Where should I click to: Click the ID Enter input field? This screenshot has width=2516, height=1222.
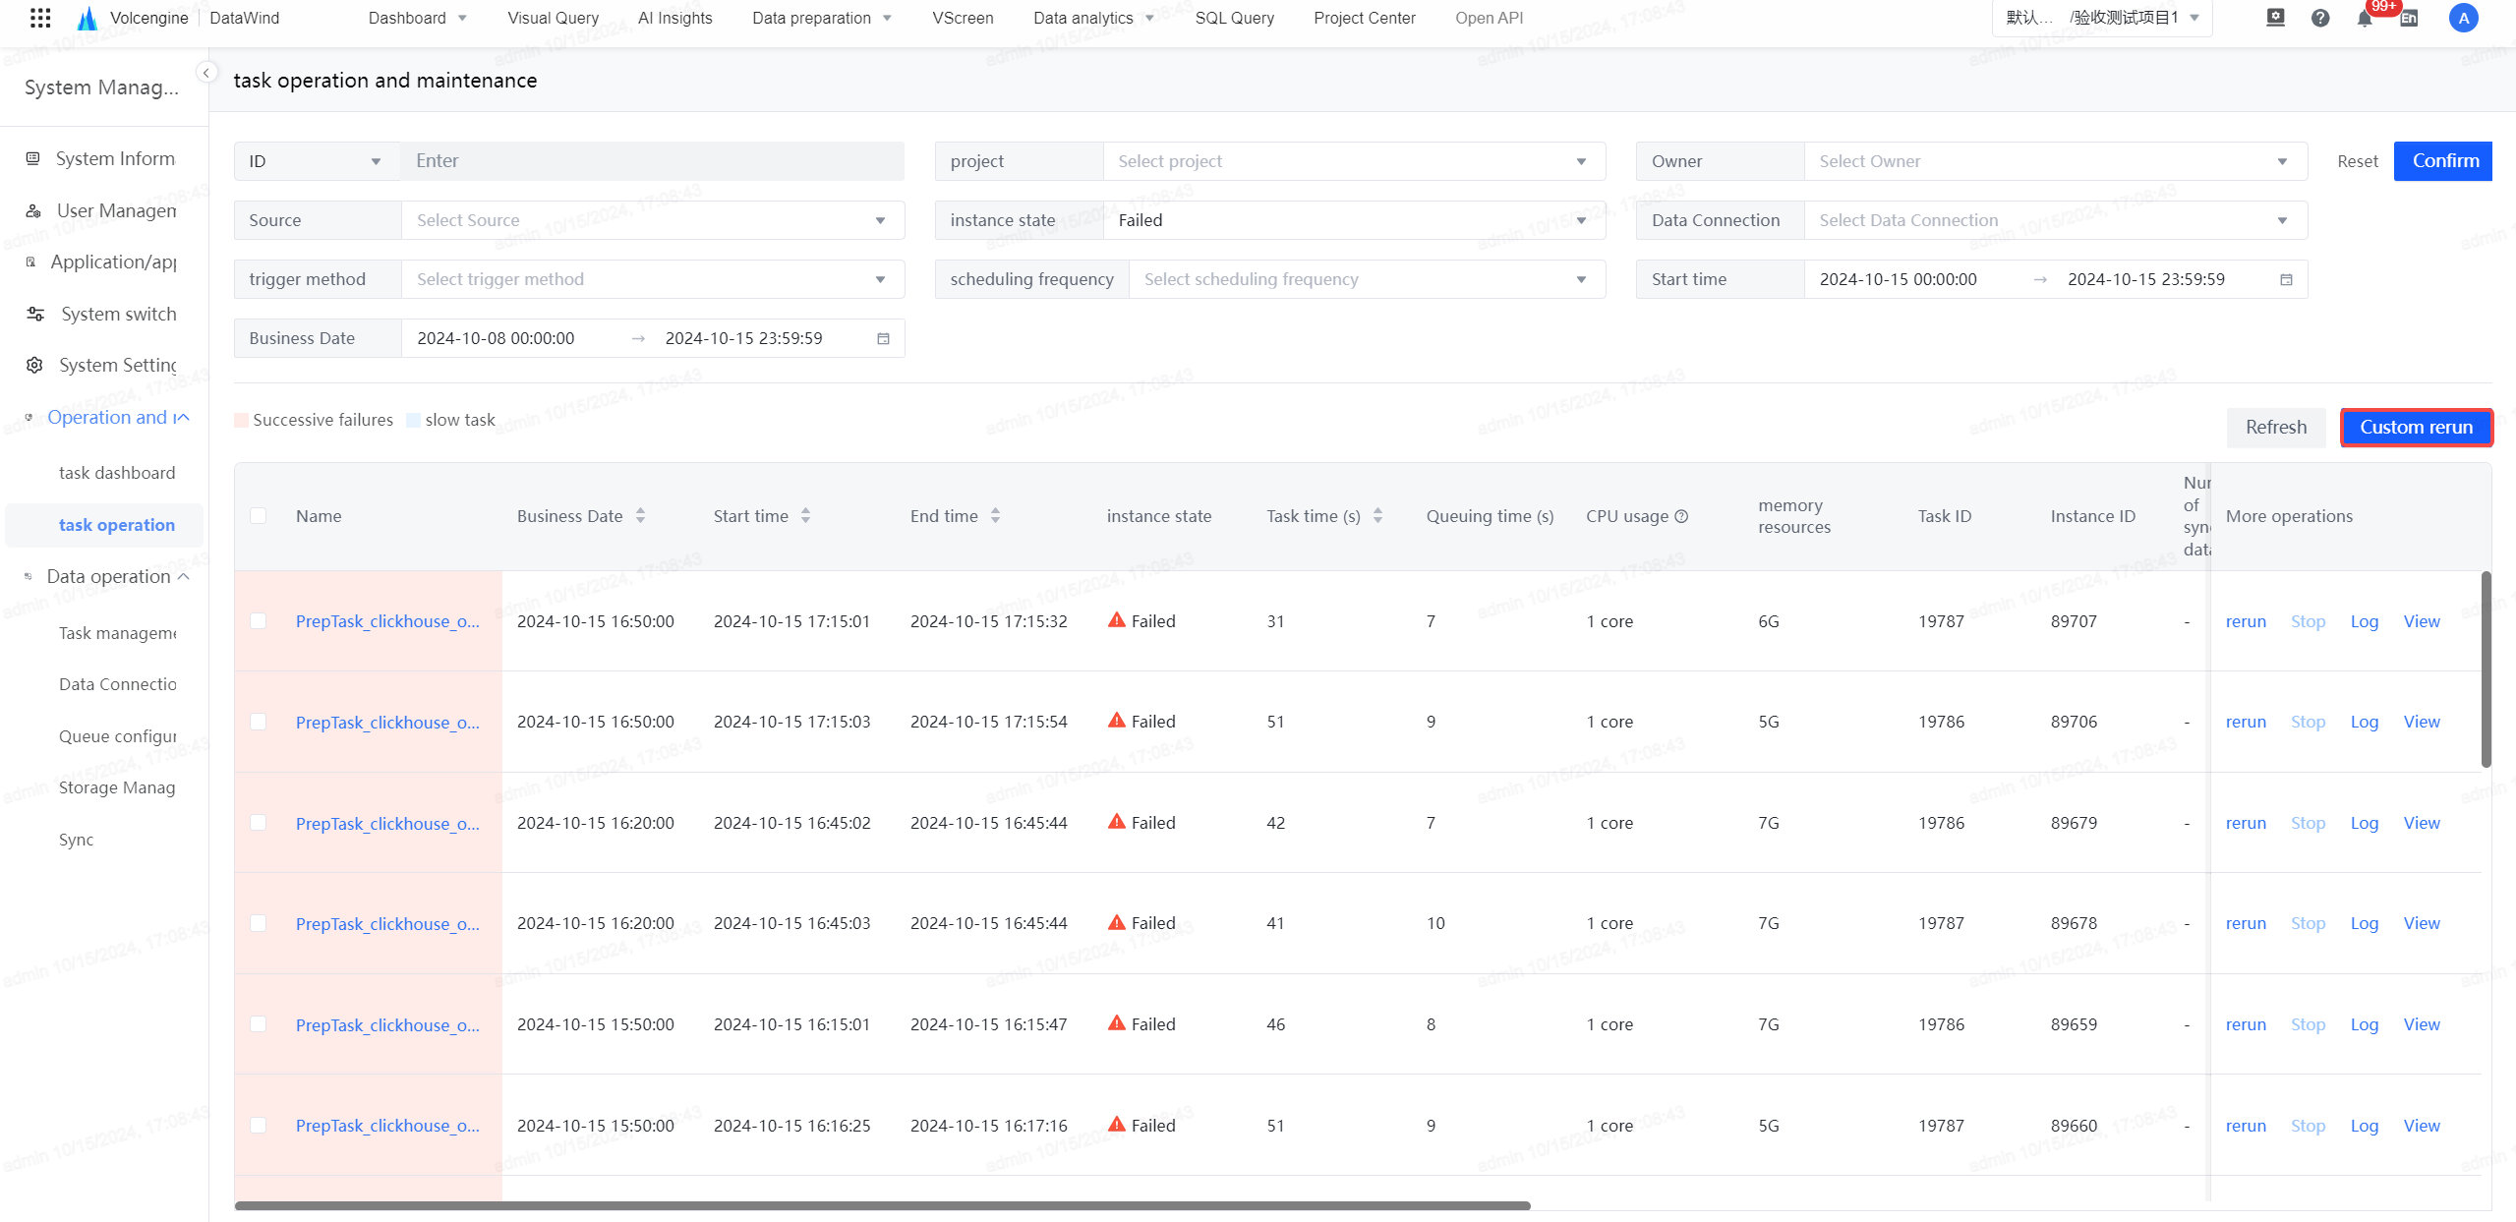click(653, 161)
